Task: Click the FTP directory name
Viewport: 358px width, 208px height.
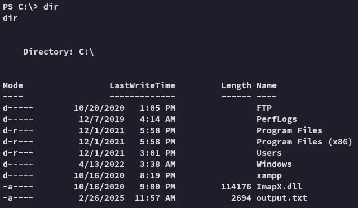Action: click(264, 108)
